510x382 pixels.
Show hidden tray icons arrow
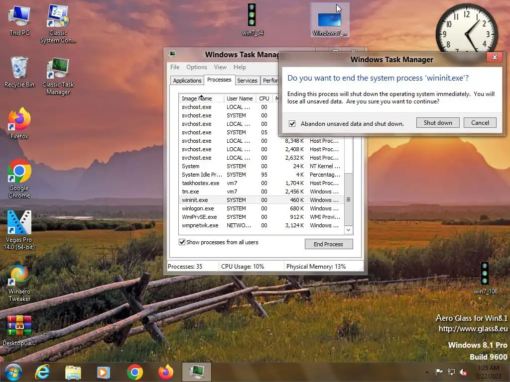pos(427,372)
